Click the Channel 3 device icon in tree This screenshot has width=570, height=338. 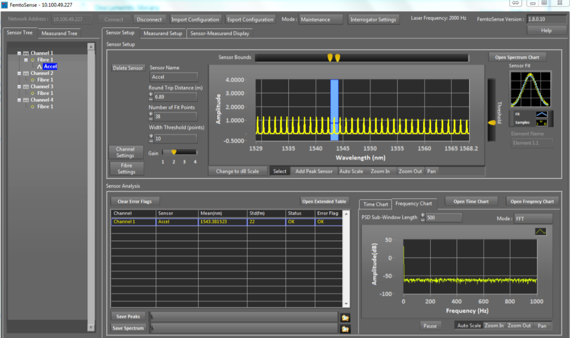coord(26,87)
